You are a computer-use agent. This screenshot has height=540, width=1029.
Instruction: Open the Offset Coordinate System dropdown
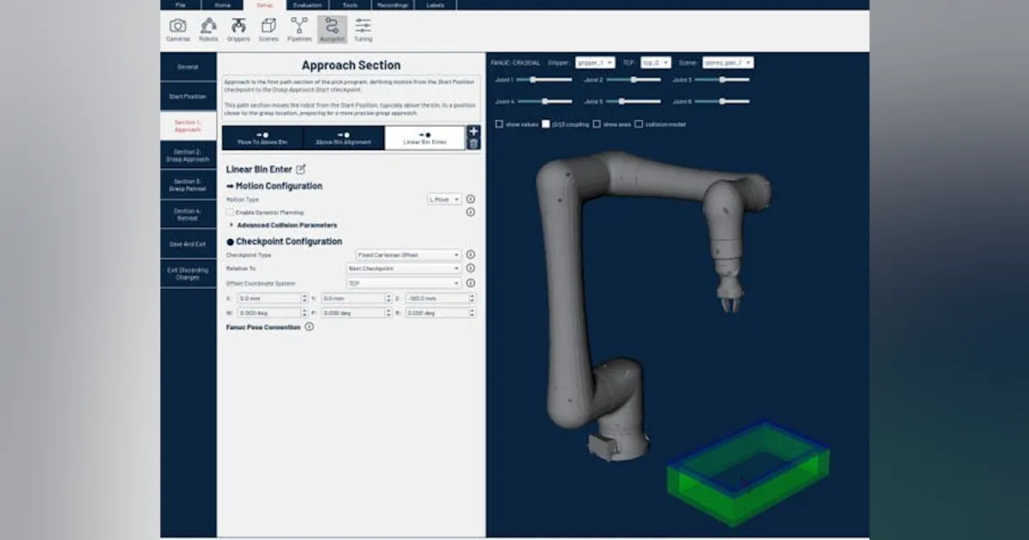pos(404,283)
